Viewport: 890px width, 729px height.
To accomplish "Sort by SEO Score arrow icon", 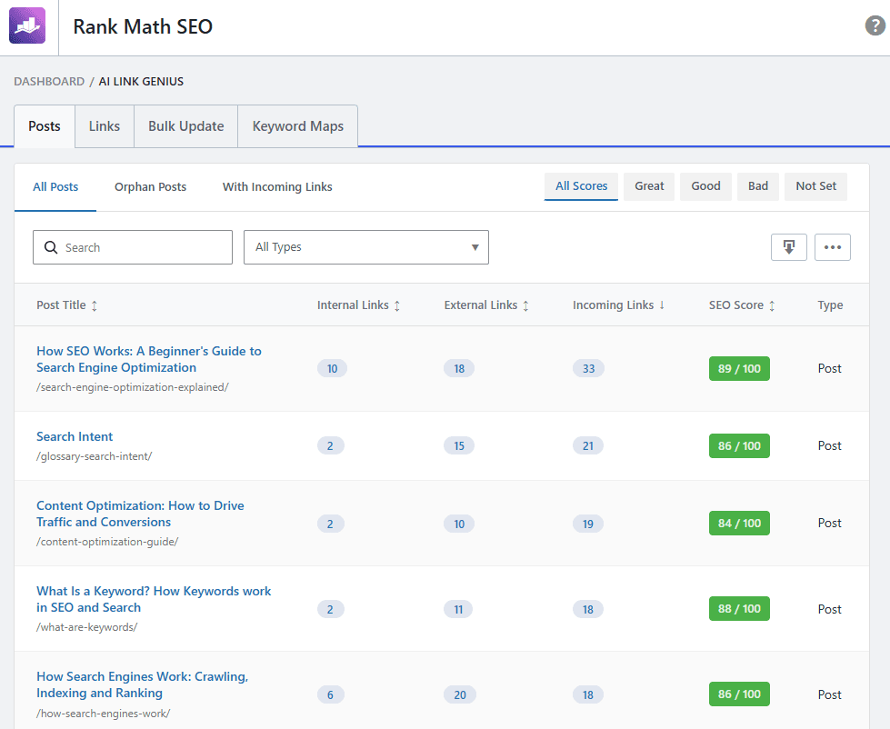I will coord(772,305).
